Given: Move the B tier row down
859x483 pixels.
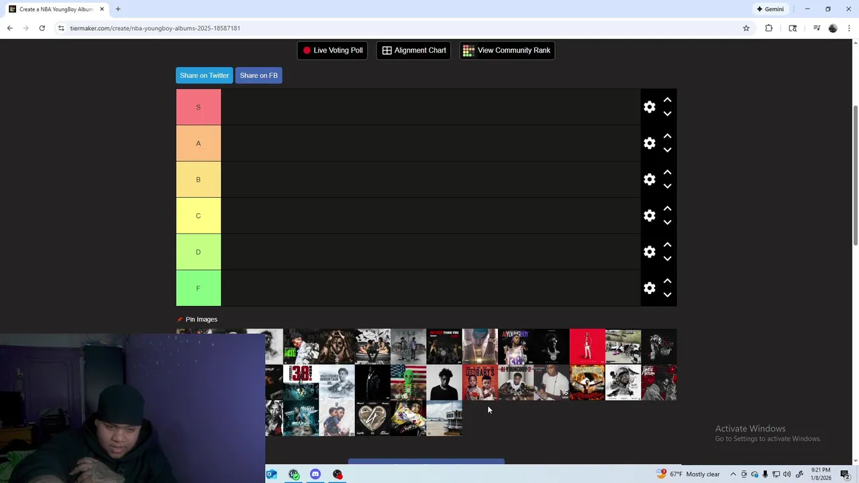Looking at the screenshot, I should pyautogui.click(x=667, y=186).
